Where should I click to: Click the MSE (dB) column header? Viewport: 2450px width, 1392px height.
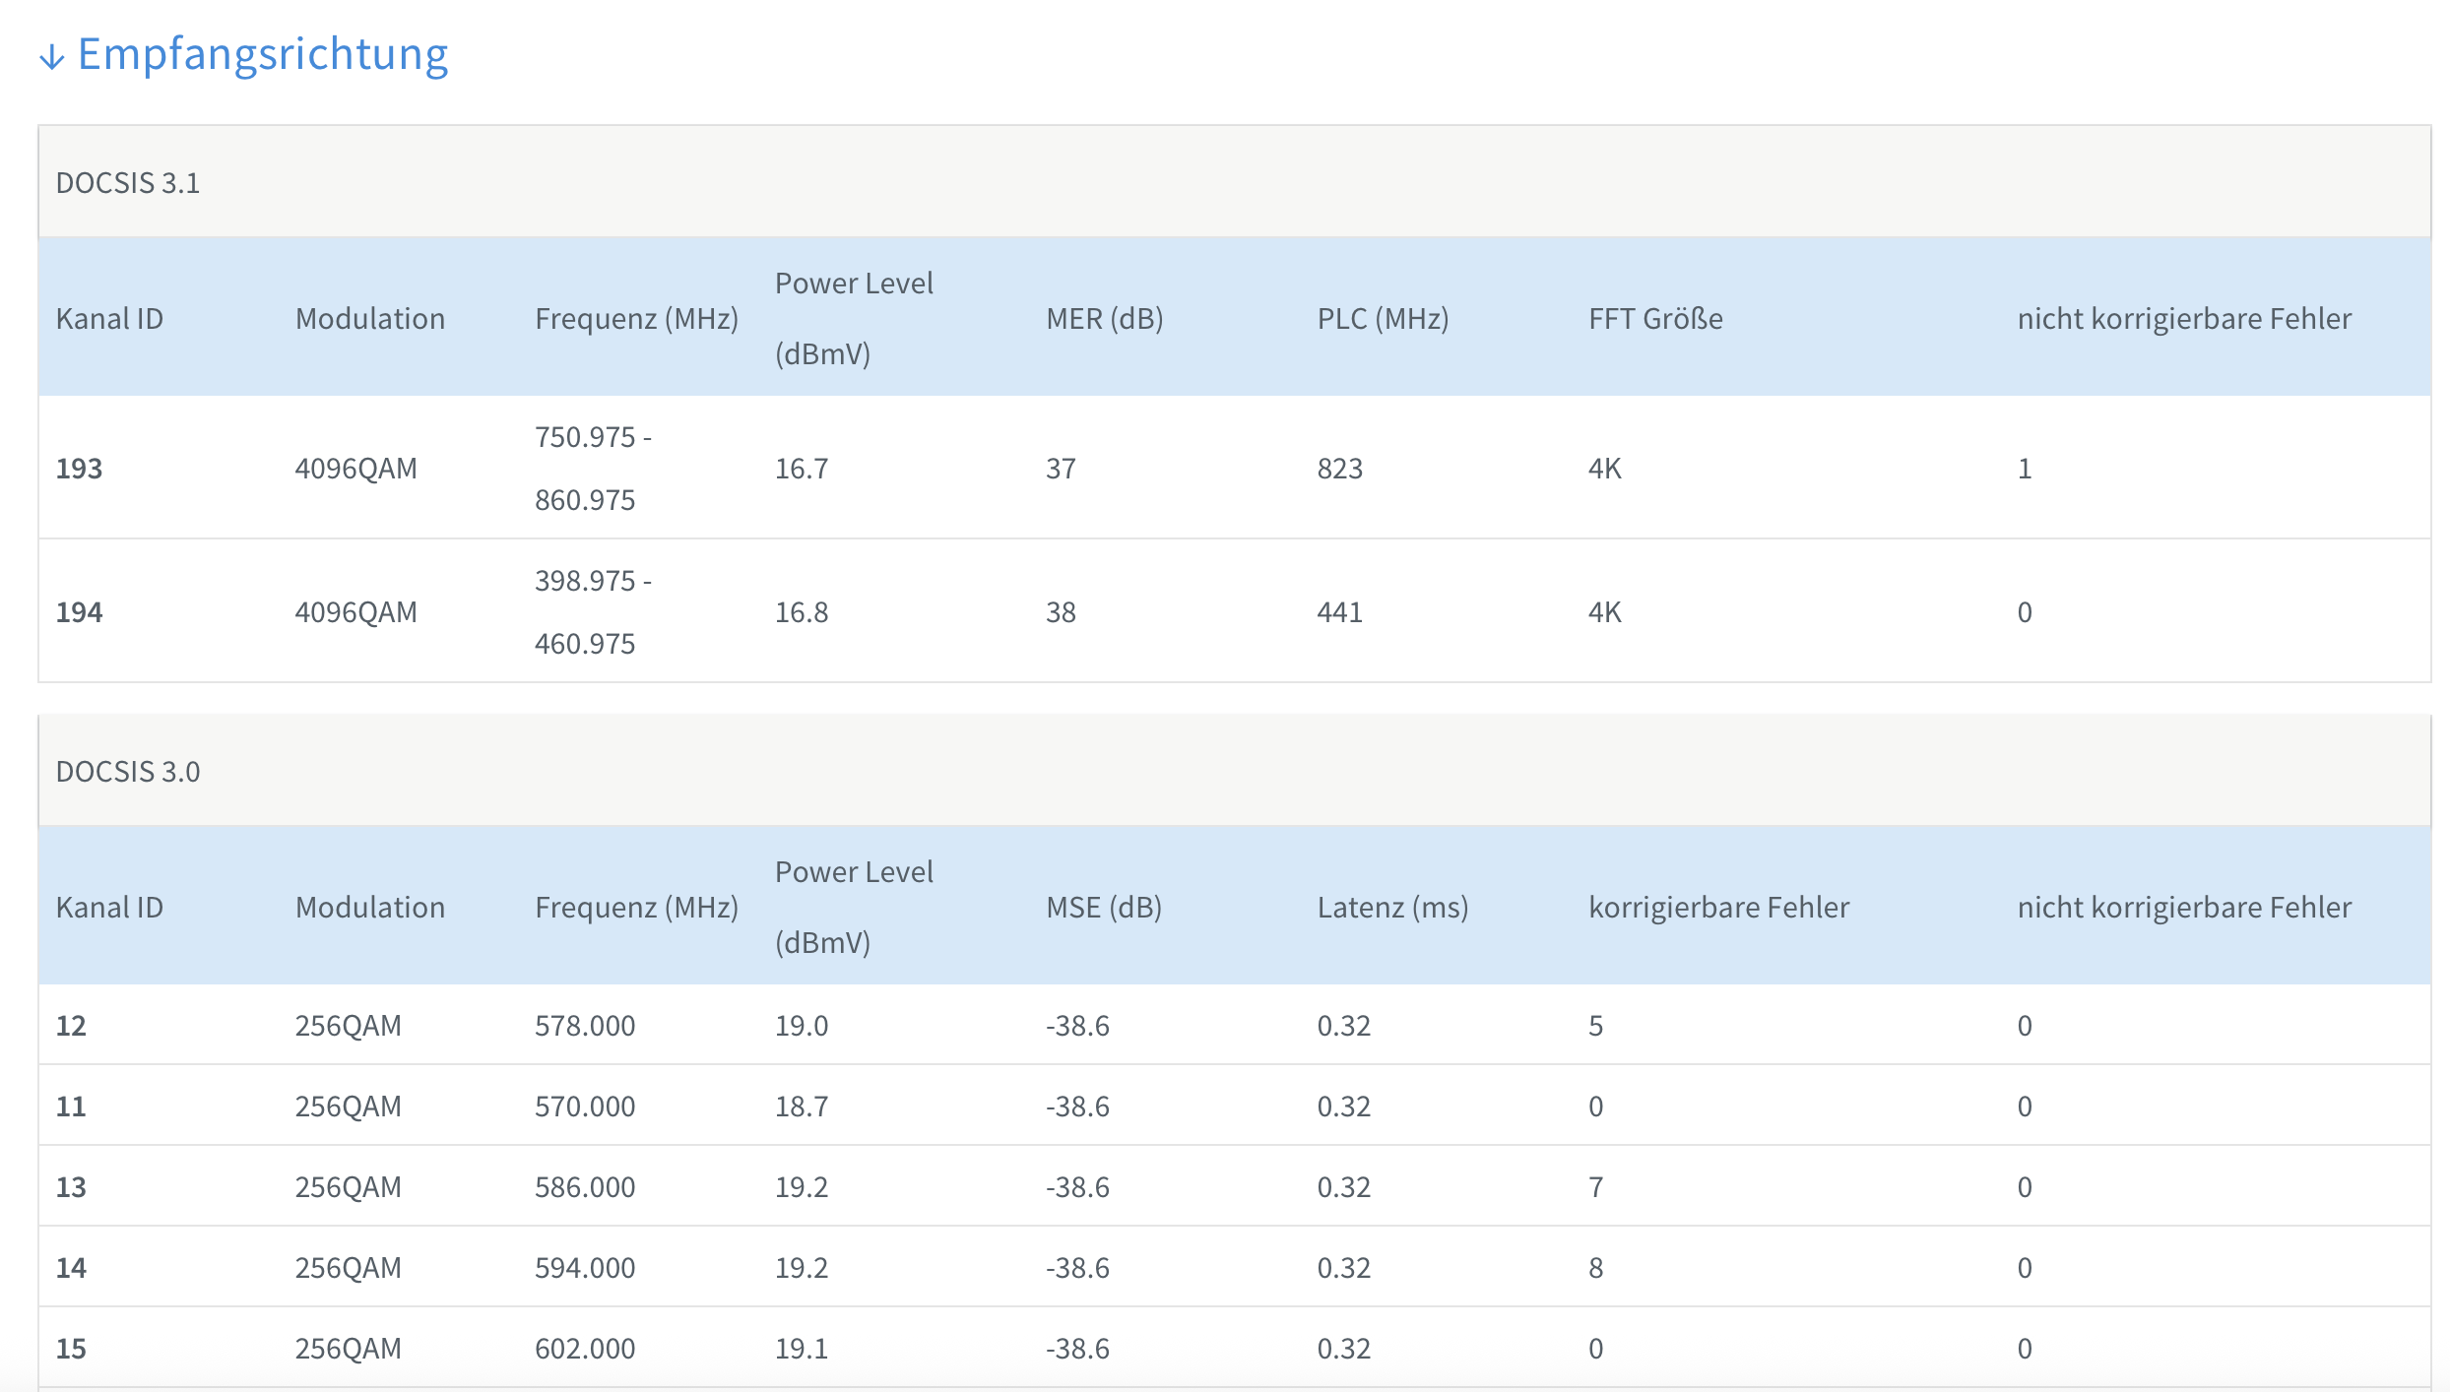click(1104, 908)
